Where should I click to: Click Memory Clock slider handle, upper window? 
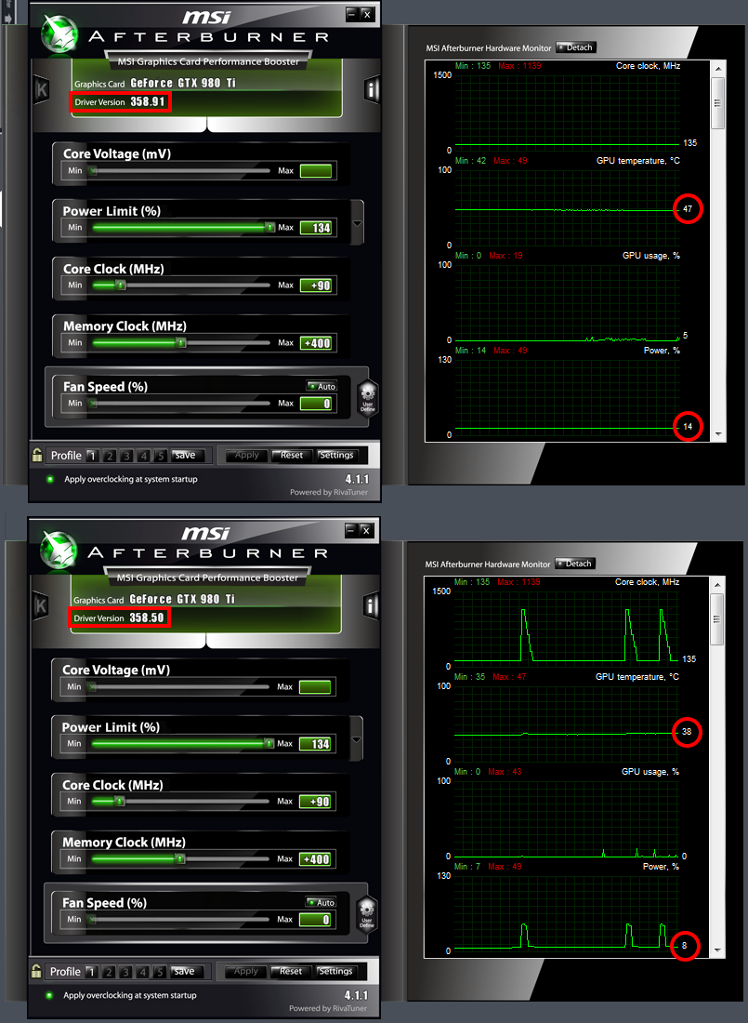click(x=181, y=342)
